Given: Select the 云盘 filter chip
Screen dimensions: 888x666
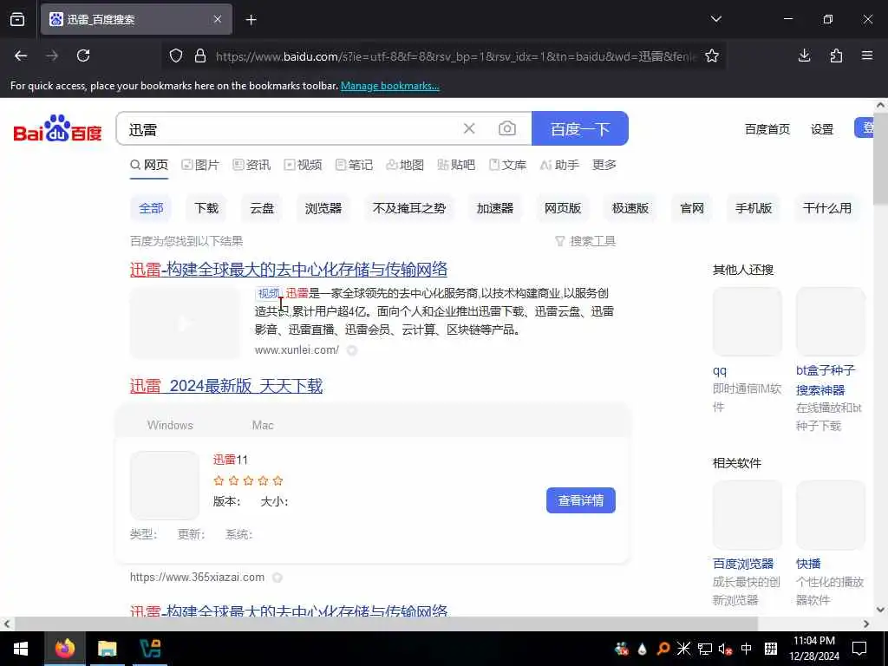Looking at the screenshot, I should pyautogui.click(x=262, y=208).
